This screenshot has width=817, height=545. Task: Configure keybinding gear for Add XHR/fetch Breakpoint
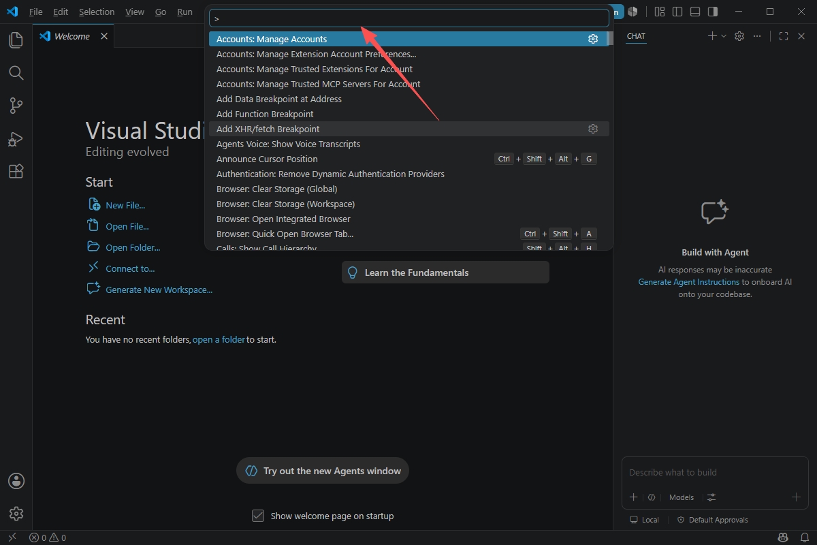(593, 129)
